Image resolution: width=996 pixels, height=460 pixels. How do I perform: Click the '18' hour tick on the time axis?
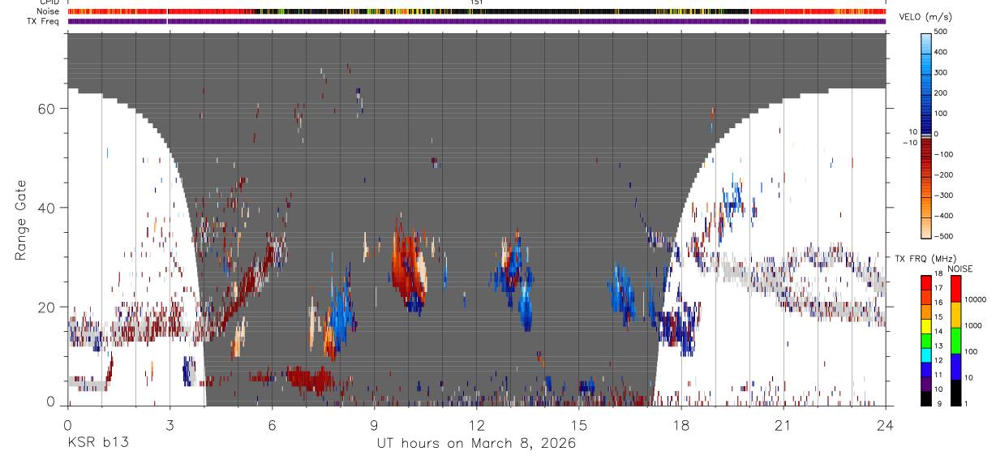[680, 424]
